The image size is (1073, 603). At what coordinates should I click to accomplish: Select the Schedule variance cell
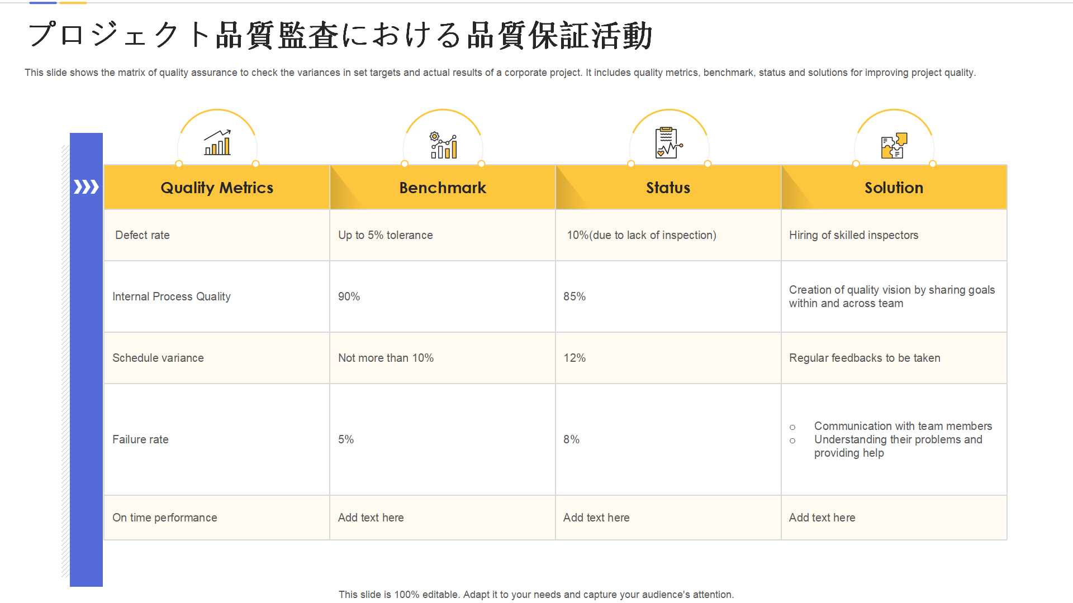(217, 358)
